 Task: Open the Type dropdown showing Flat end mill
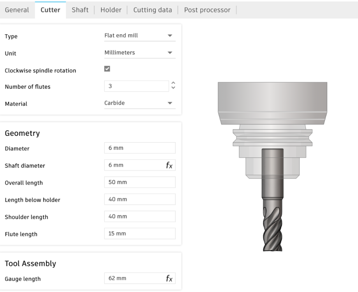pos(140,35)
